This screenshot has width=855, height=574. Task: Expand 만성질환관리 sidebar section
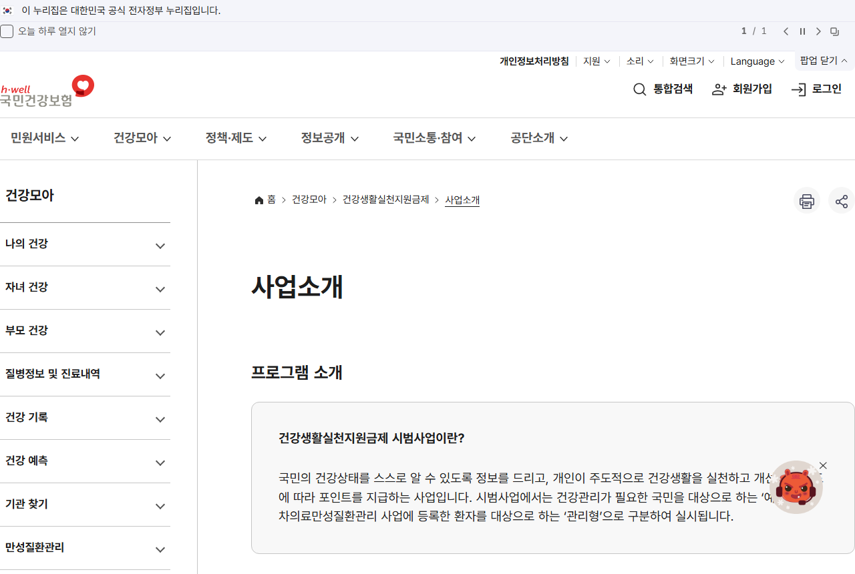point(85,548)
